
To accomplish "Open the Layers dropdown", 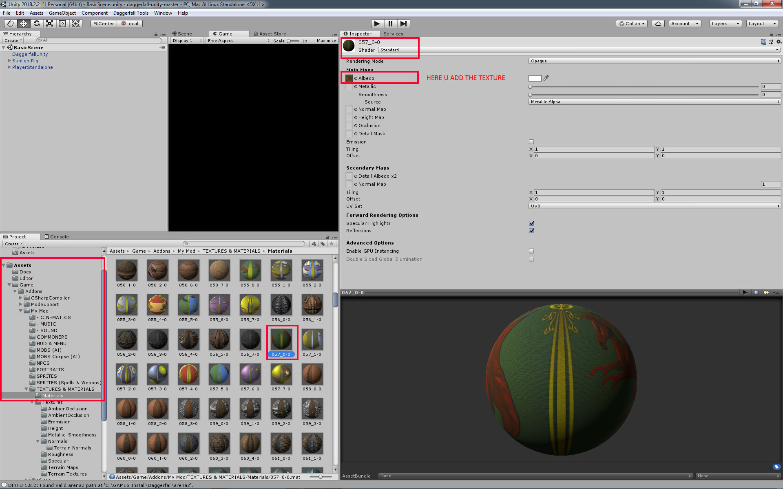I will tap(725, 24).
